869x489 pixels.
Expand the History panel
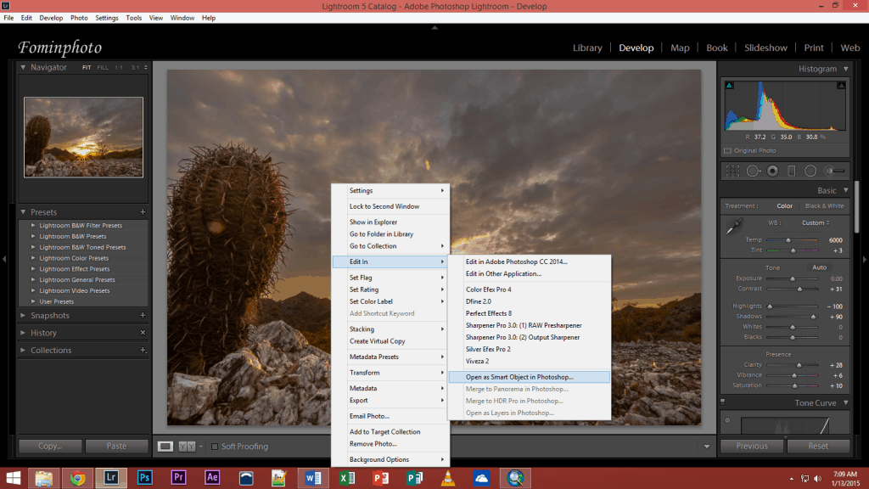[x=23, y=333]
